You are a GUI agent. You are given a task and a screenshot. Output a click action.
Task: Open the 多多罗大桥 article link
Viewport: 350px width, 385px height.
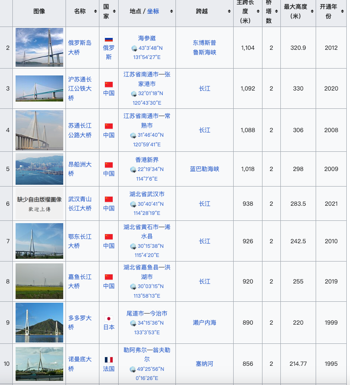click(80, 322)
